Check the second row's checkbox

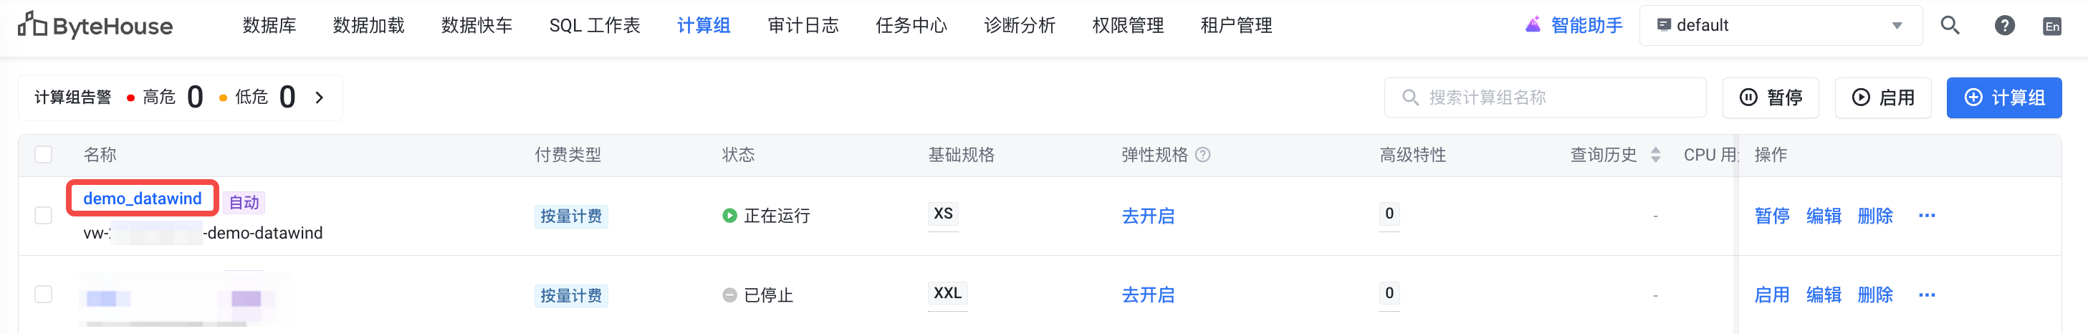tap(44, 295)
